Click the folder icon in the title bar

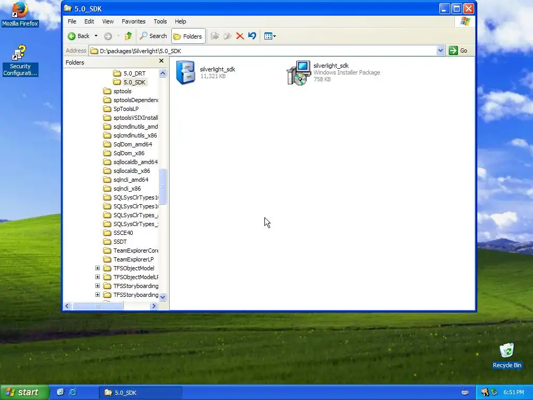(68, 8)
